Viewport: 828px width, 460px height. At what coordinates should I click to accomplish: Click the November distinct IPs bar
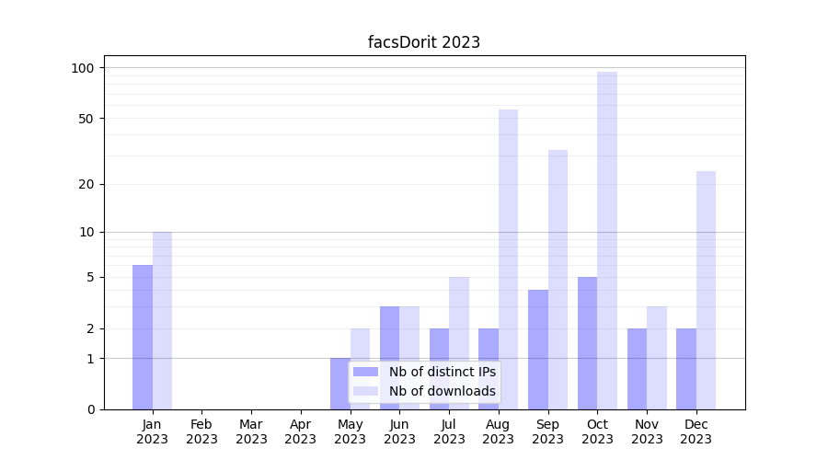click(x=637, y=368)
